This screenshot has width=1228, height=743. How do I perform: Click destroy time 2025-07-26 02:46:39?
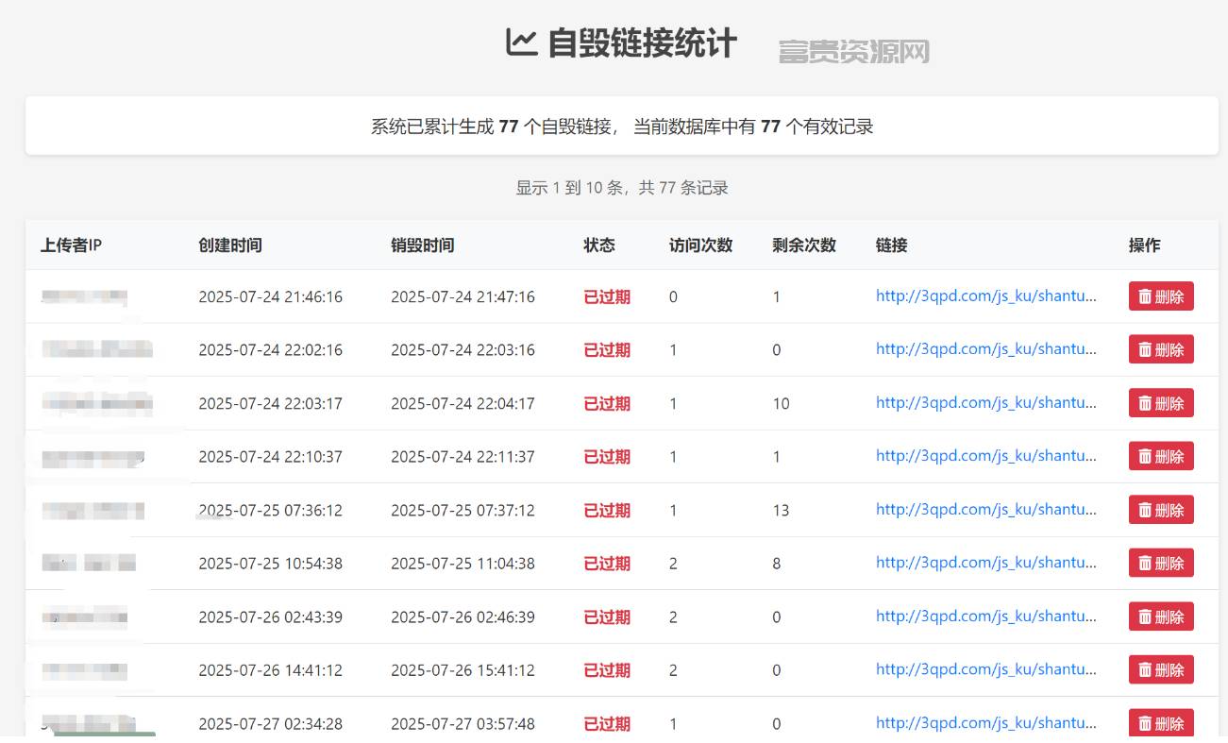(463, 616)
